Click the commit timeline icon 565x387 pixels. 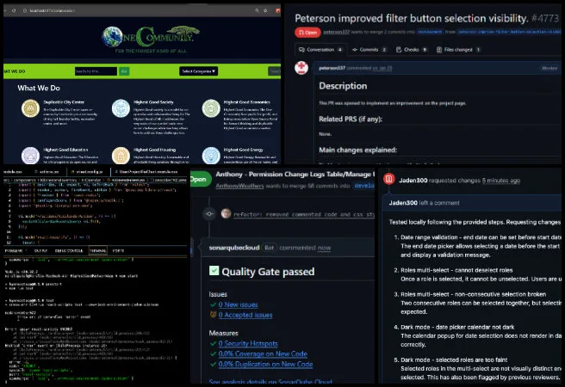click(x=209, y=214)
